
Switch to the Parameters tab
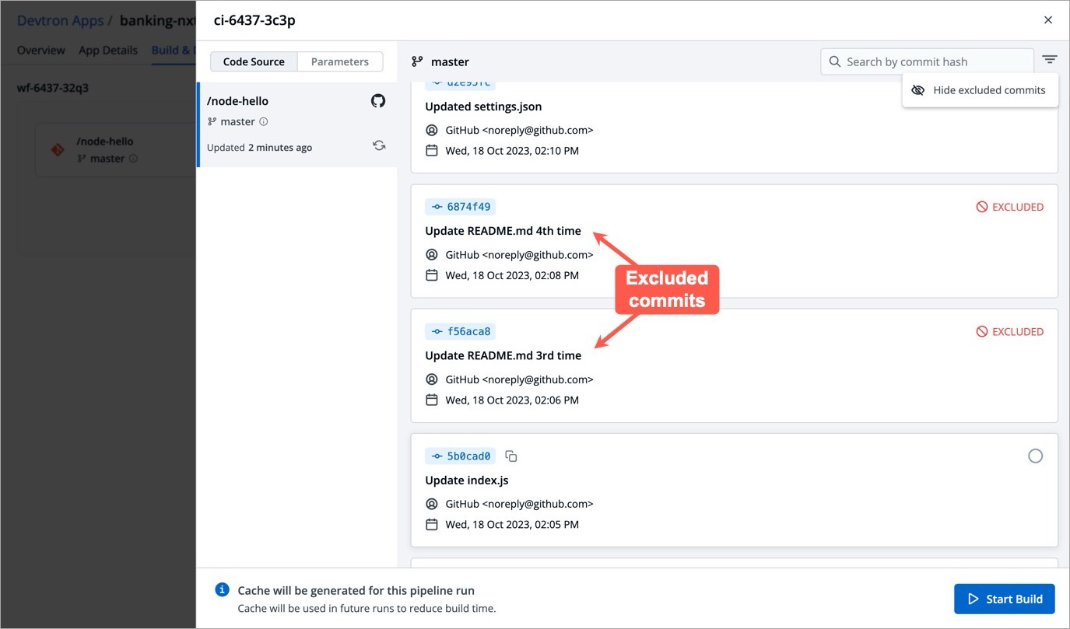coord(339,61)
